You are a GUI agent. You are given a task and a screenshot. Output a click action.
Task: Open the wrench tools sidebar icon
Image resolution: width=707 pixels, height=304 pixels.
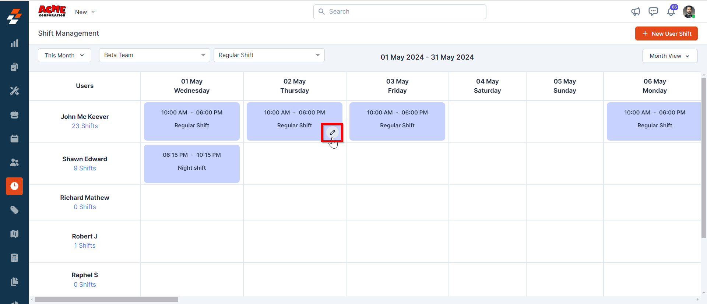click(x=14, y=91)
